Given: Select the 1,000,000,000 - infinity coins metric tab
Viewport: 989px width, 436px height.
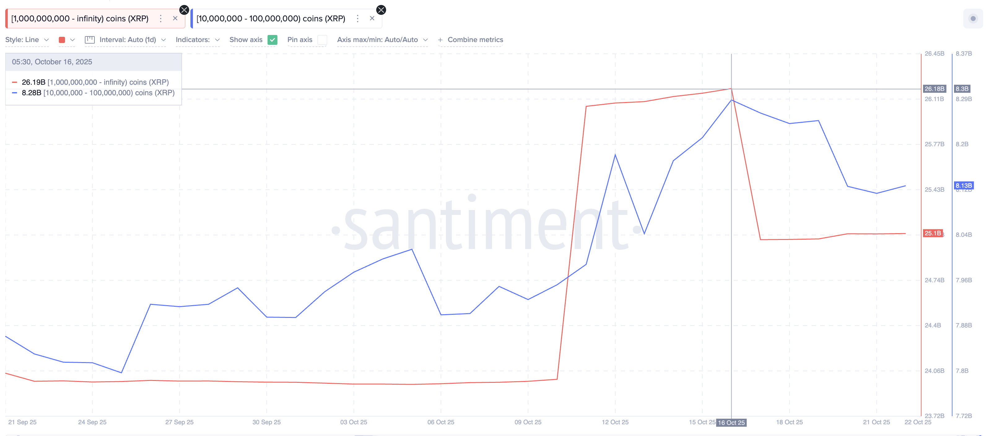Looking at the screenshot, I should 80,19.
